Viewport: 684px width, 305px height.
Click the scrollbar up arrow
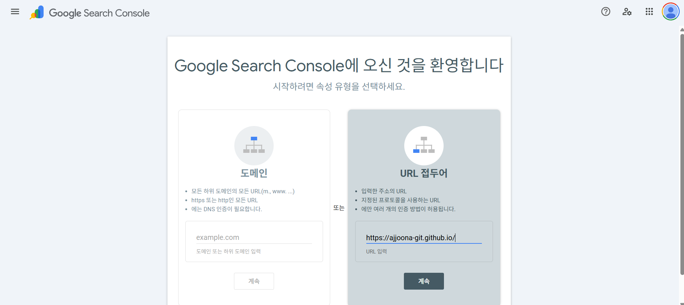[x=682, y=30]
